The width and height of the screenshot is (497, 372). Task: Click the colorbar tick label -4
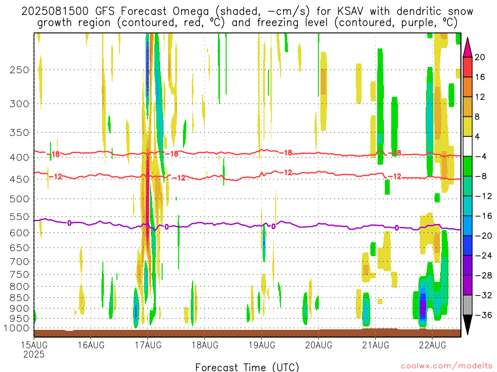coord(480,156)
